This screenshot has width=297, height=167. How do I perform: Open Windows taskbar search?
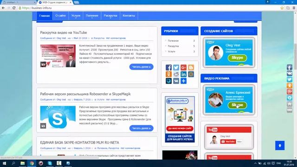[x=13, y=163]
